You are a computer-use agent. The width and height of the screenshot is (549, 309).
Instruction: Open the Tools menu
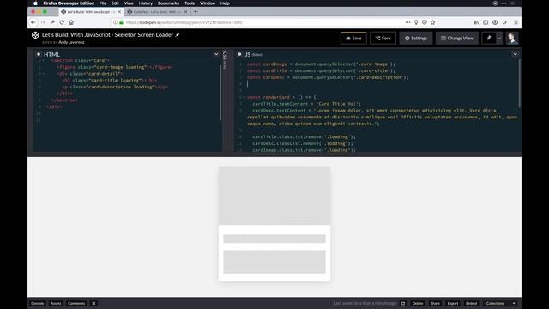(x=190, y=3)
